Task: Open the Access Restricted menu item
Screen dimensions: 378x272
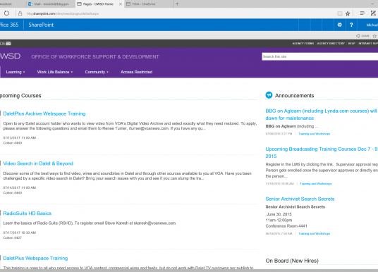Action: click(x=136, y=72)
